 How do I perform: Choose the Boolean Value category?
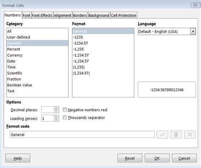tap(37, 85)
